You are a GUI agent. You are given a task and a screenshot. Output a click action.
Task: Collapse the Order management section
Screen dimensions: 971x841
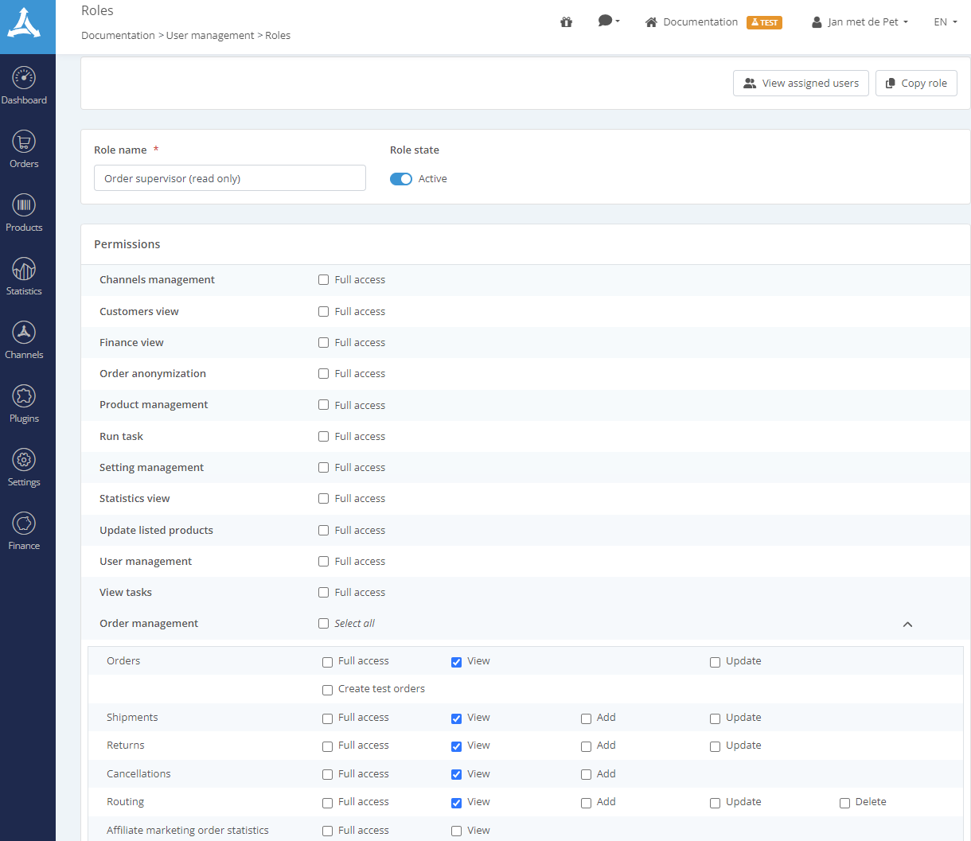[907, 625]
